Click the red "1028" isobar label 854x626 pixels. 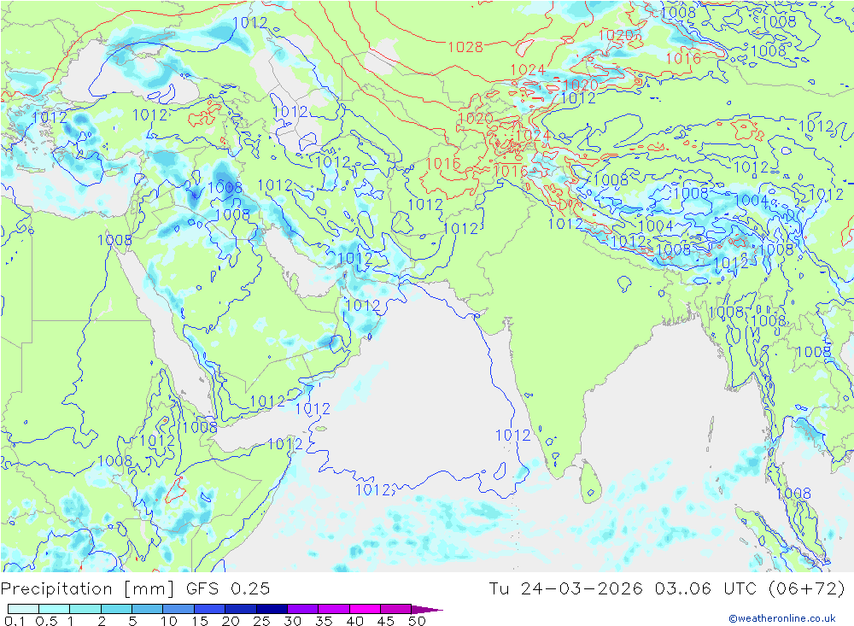(x=465, y=48)
